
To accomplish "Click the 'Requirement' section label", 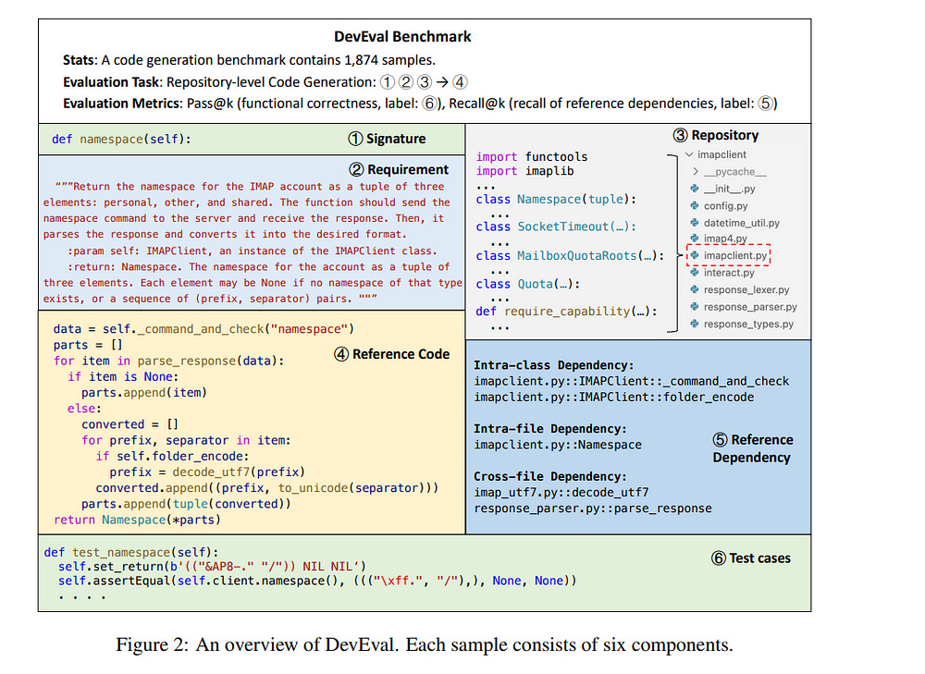I will click(x=399, y=170).
